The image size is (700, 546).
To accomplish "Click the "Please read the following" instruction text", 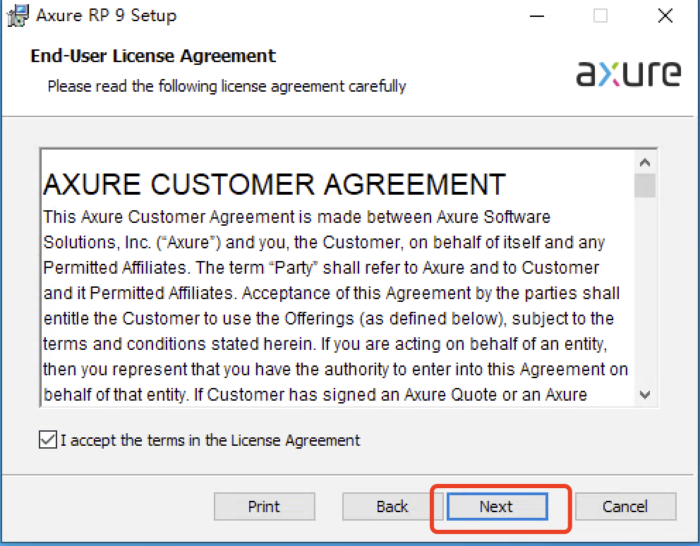I will tap(227, 86).
